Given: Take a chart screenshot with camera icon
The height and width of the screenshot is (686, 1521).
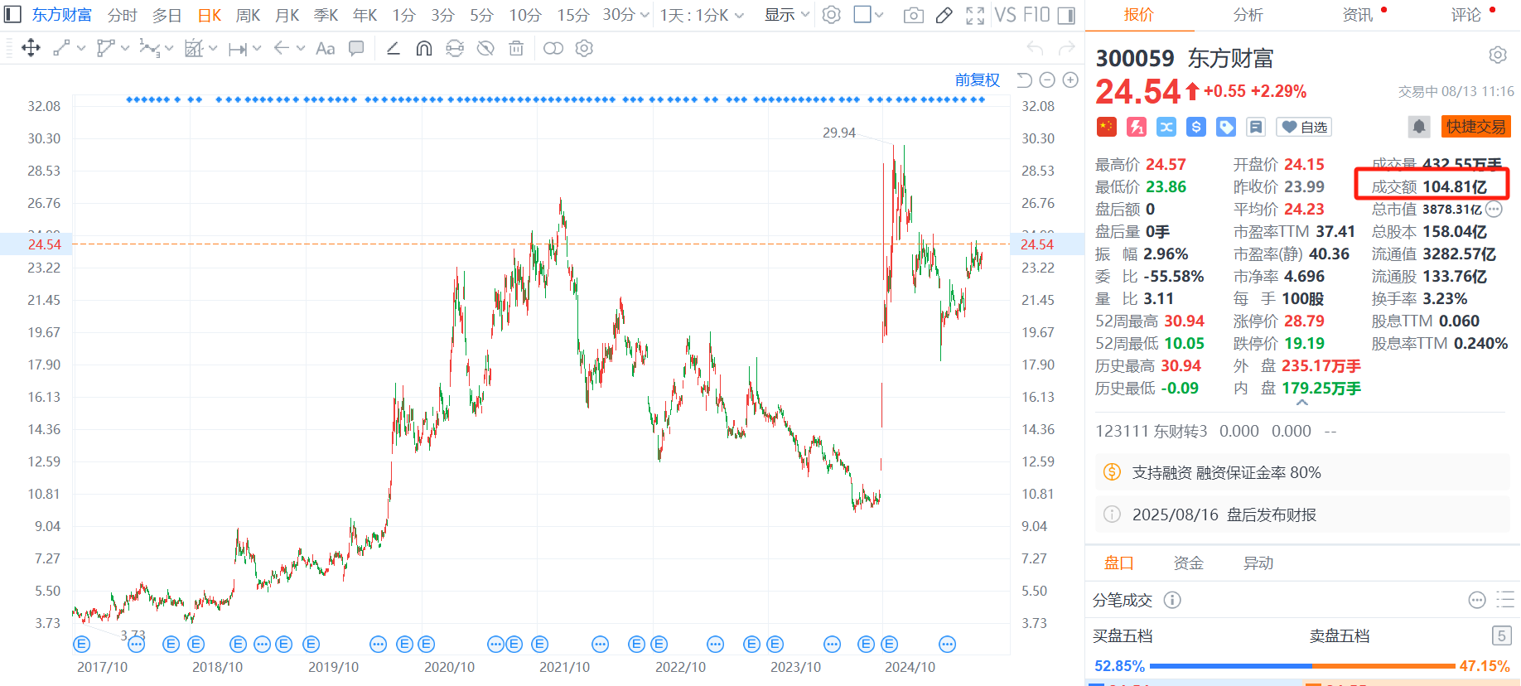Looking at the screenshot, I should (914, 15).
